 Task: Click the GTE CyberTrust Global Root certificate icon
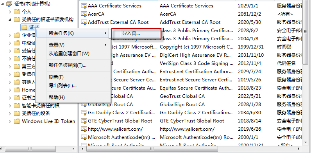84,121
